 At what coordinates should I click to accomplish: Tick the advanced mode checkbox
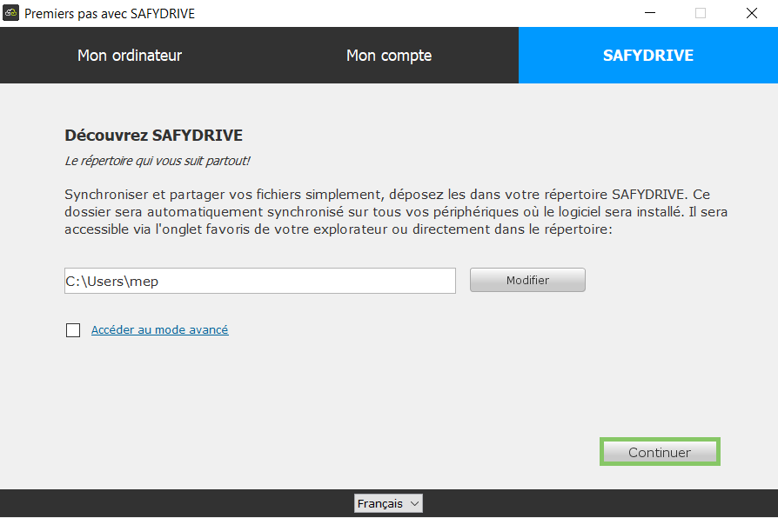point(73,330)
